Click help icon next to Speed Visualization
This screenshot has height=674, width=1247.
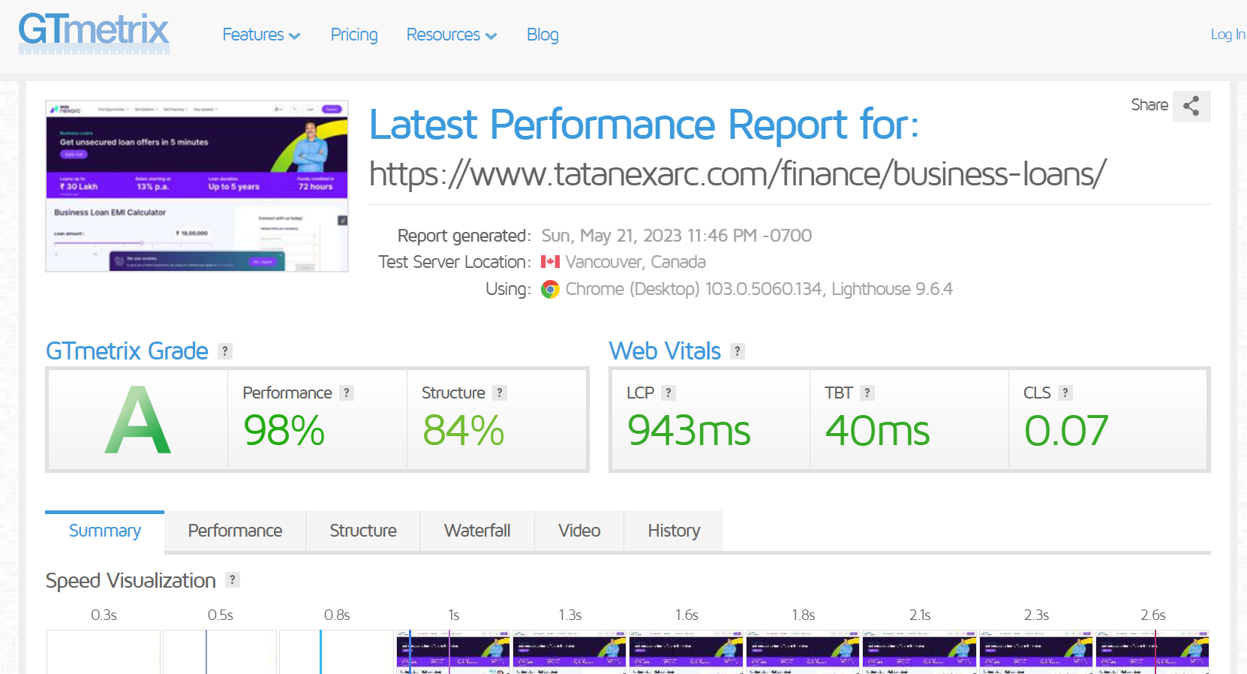(233, 579)
